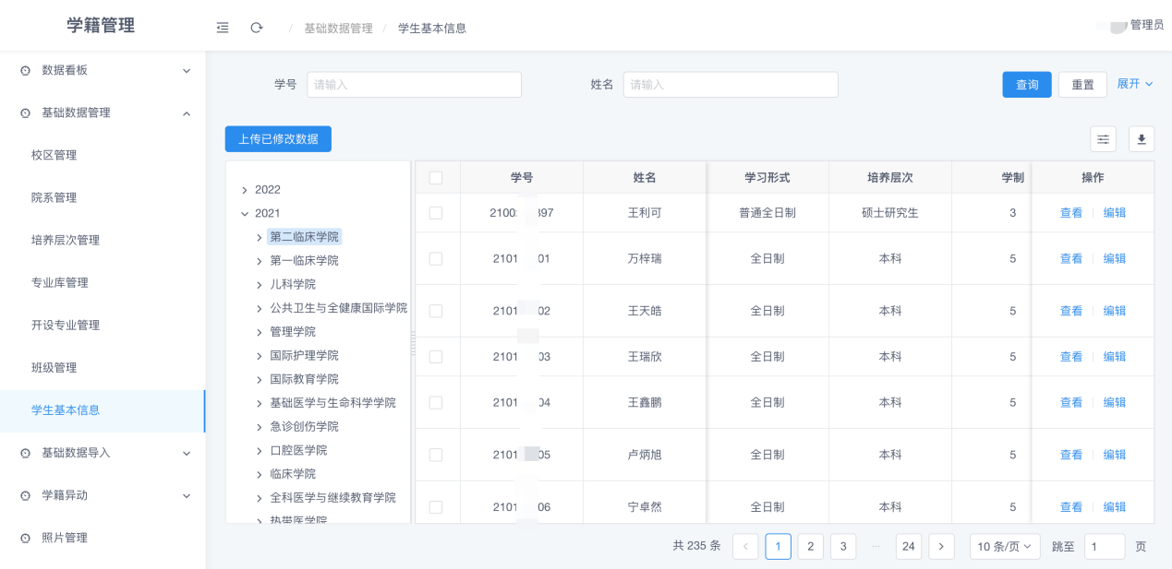Toggle the select-all checkbox in table header
Screen dimensions: 1172x569
coord(438,176)
